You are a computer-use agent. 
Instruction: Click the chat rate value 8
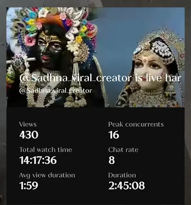point(112,160)
